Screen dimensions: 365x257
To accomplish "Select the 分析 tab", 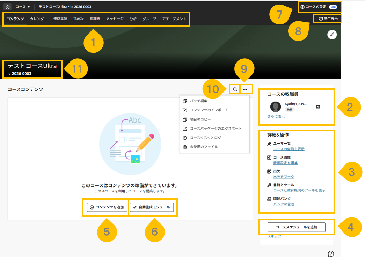I will click(133, 19).
